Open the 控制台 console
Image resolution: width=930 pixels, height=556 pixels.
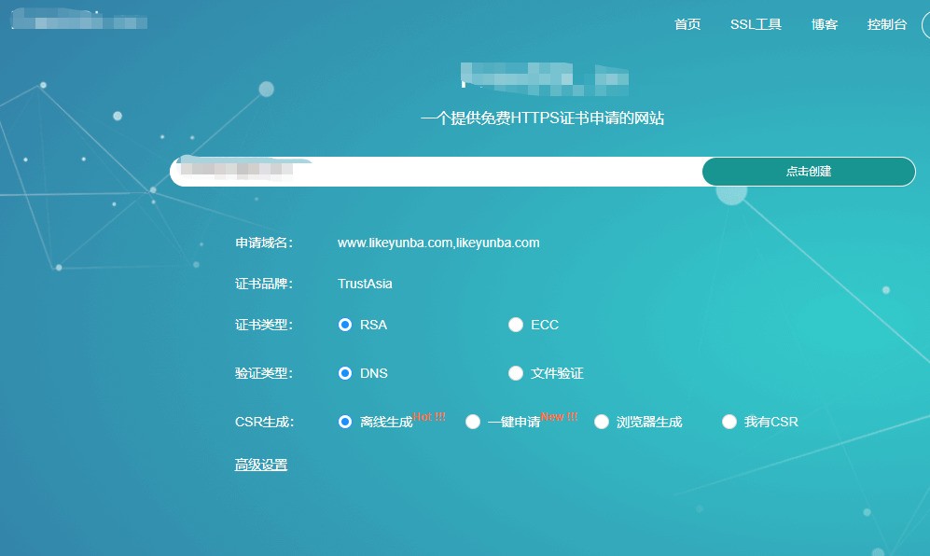pyautogui.click(x=887, y=25)
